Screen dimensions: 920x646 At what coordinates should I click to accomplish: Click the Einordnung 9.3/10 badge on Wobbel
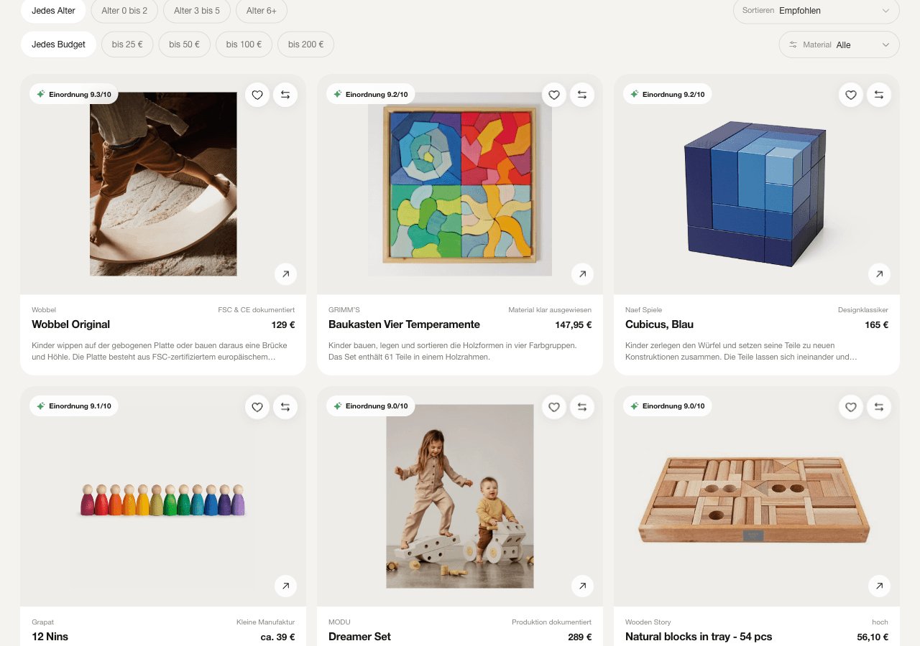click(74, 94)
